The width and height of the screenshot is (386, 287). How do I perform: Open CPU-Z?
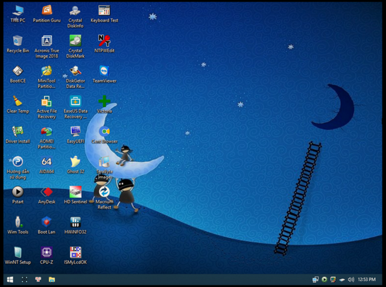tap(46, 256)
